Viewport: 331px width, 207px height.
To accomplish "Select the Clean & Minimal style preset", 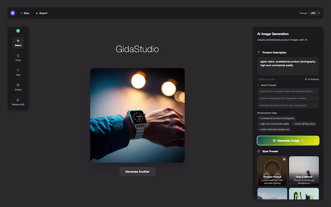I will 304,171.
